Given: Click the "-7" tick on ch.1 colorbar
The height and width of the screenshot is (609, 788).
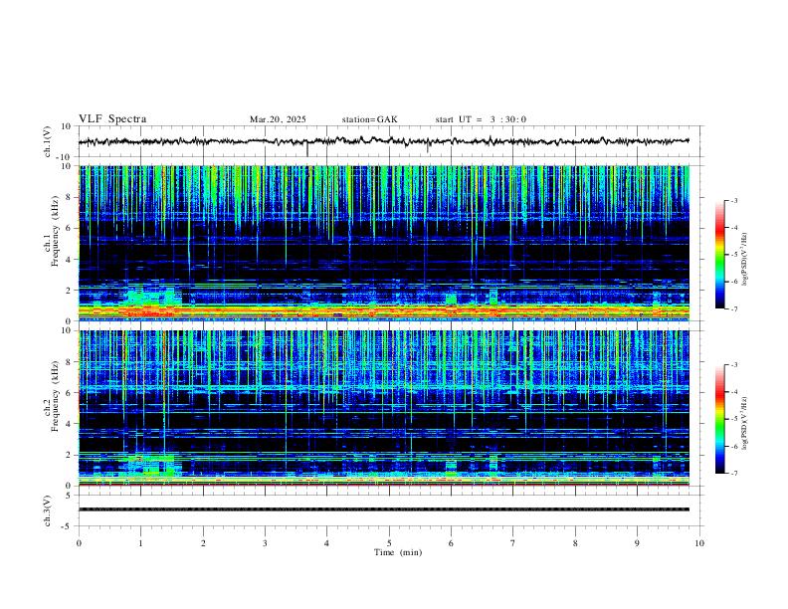Looking at the screenshot, I should [x=733, y=308].
